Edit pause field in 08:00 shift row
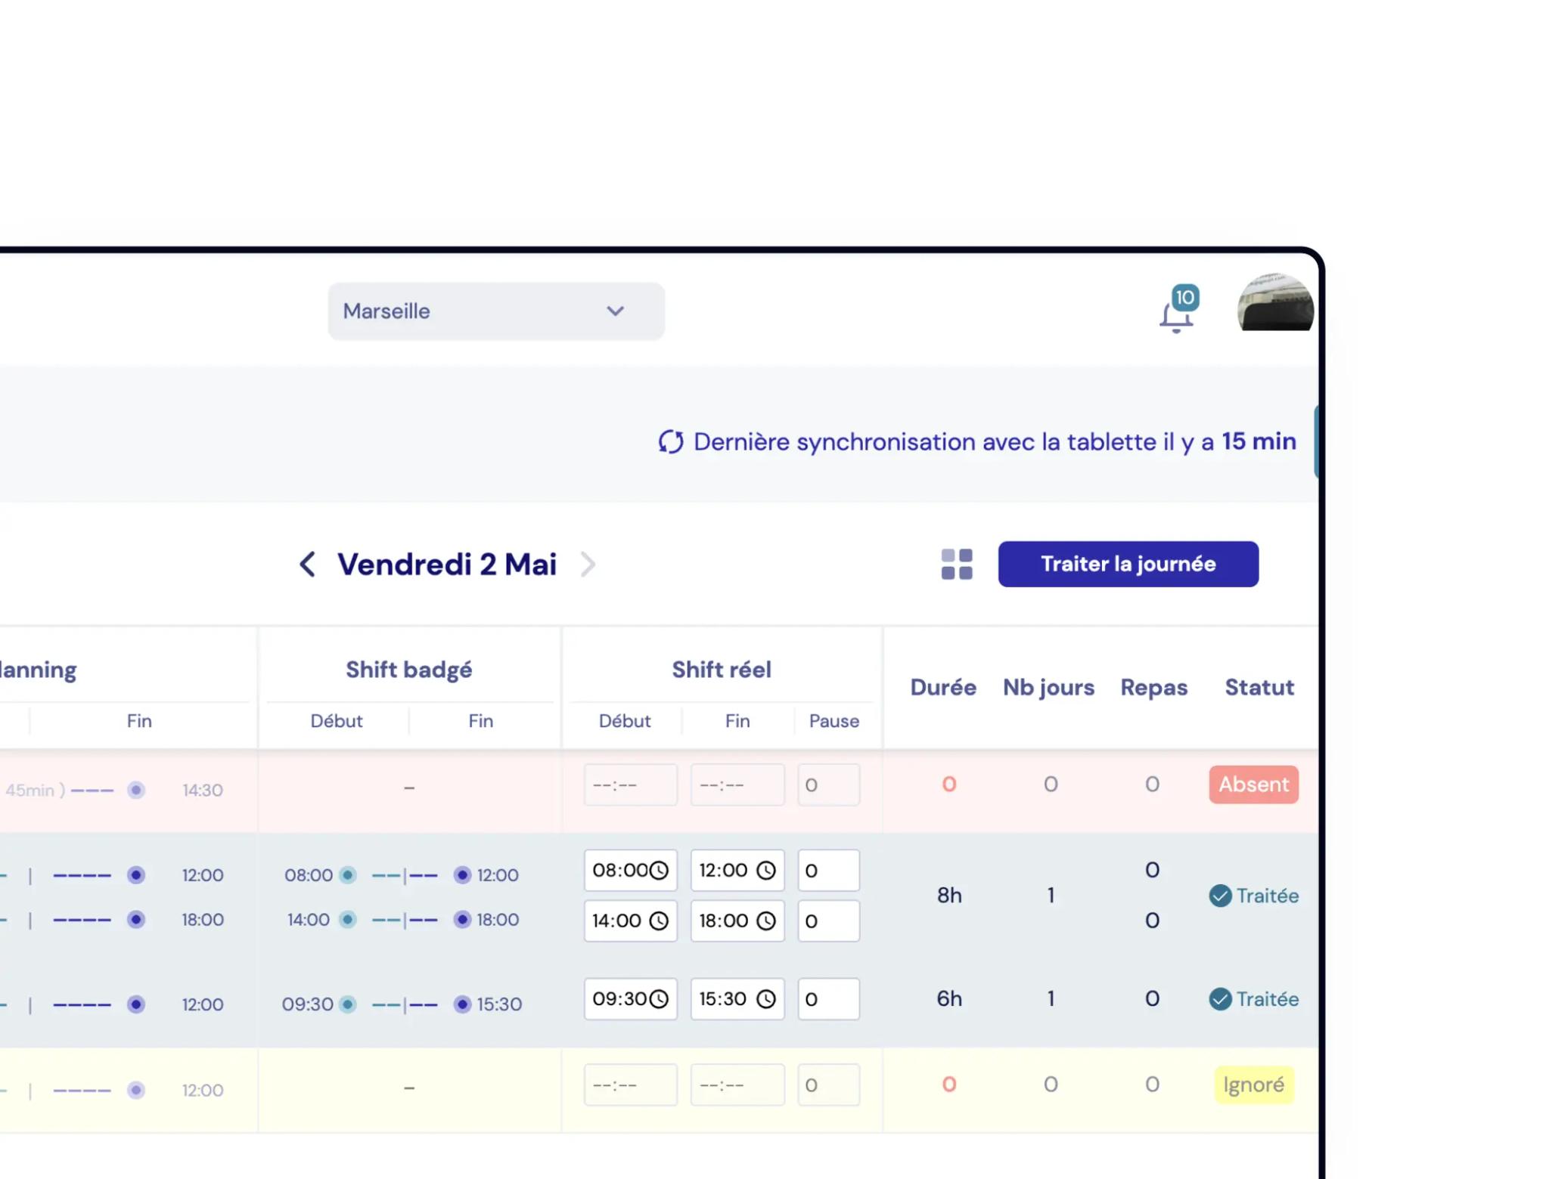Viewport: 1549px width, 1179px height. [828, 870]
